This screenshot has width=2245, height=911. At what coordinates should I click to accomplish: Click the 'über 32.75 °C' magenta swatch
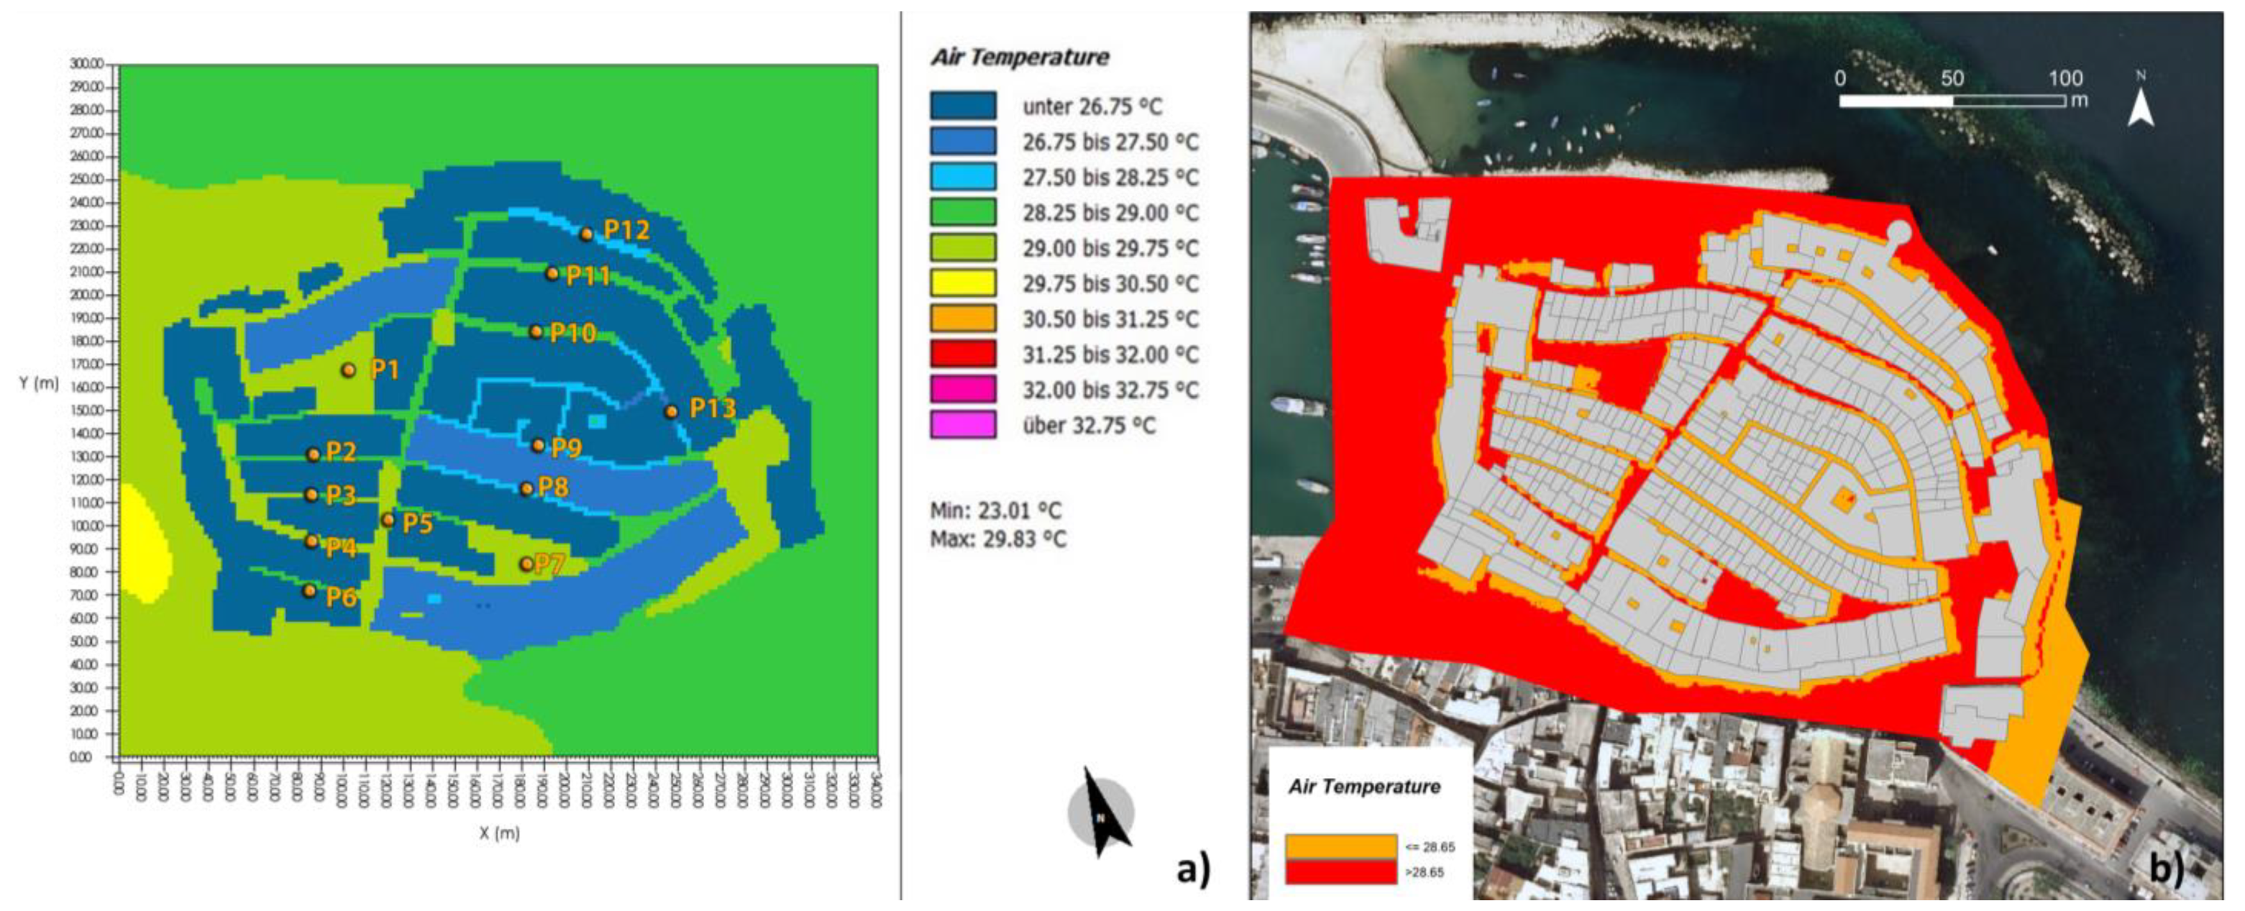[963, 425]
